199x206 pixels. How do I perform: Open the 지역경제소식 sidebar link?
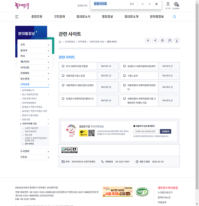[x=28, y=90]
